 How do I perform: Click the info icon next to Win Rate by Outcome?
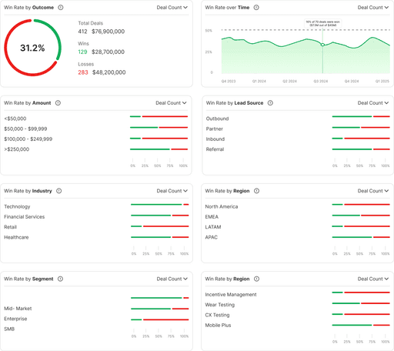tap(61, 8)
